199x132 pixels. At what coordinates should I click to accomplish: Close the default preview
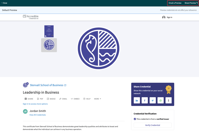click(x=4, y=3)
